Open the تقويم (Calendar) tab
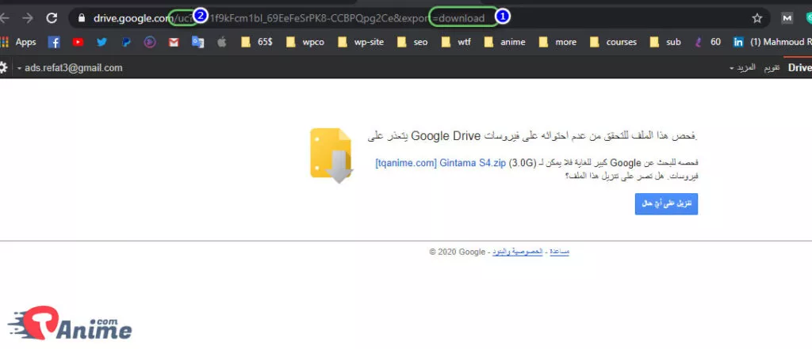The width and height of the screenshot is (812, 349). click(772, 68)
